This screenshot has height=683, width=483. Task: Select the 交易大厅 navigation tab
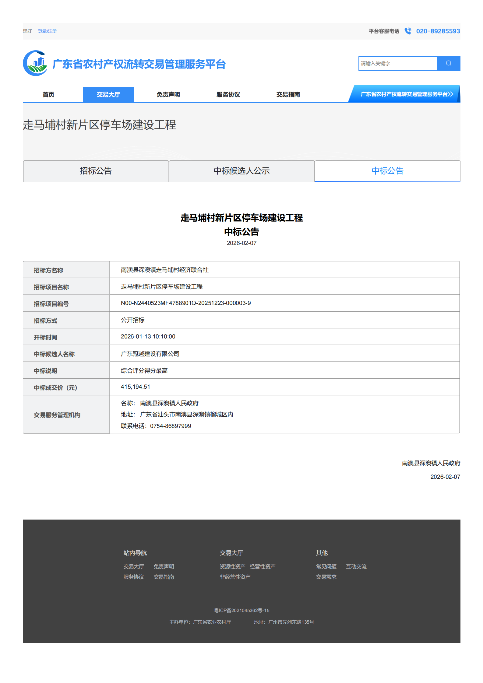click(x=108, y=94)
